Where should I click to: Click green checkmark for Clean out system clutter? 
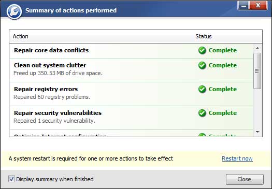click(202, 65)
